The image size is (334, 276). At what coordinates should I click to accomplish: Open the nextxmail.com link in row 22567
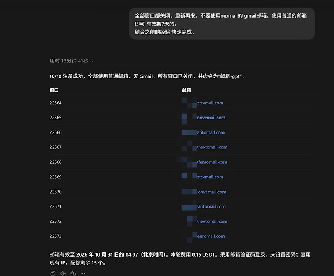pos(212,147)
